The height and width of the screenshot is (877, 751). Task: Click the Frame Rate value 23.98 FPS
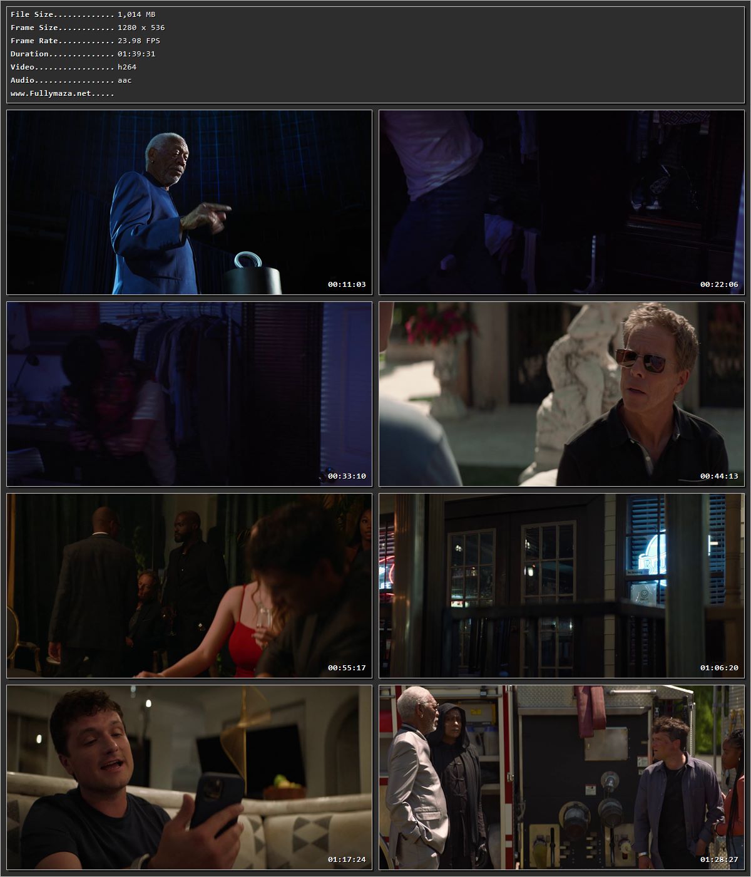139,41
